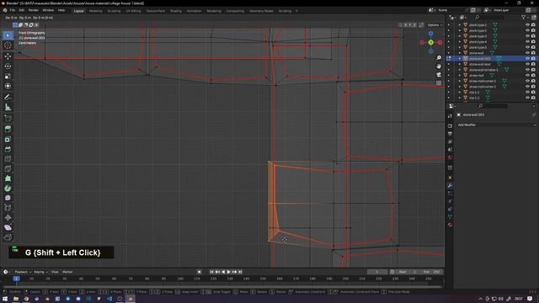Select the Edge Slide tool
The image size is (539, 303).
(x=8, y=208)
